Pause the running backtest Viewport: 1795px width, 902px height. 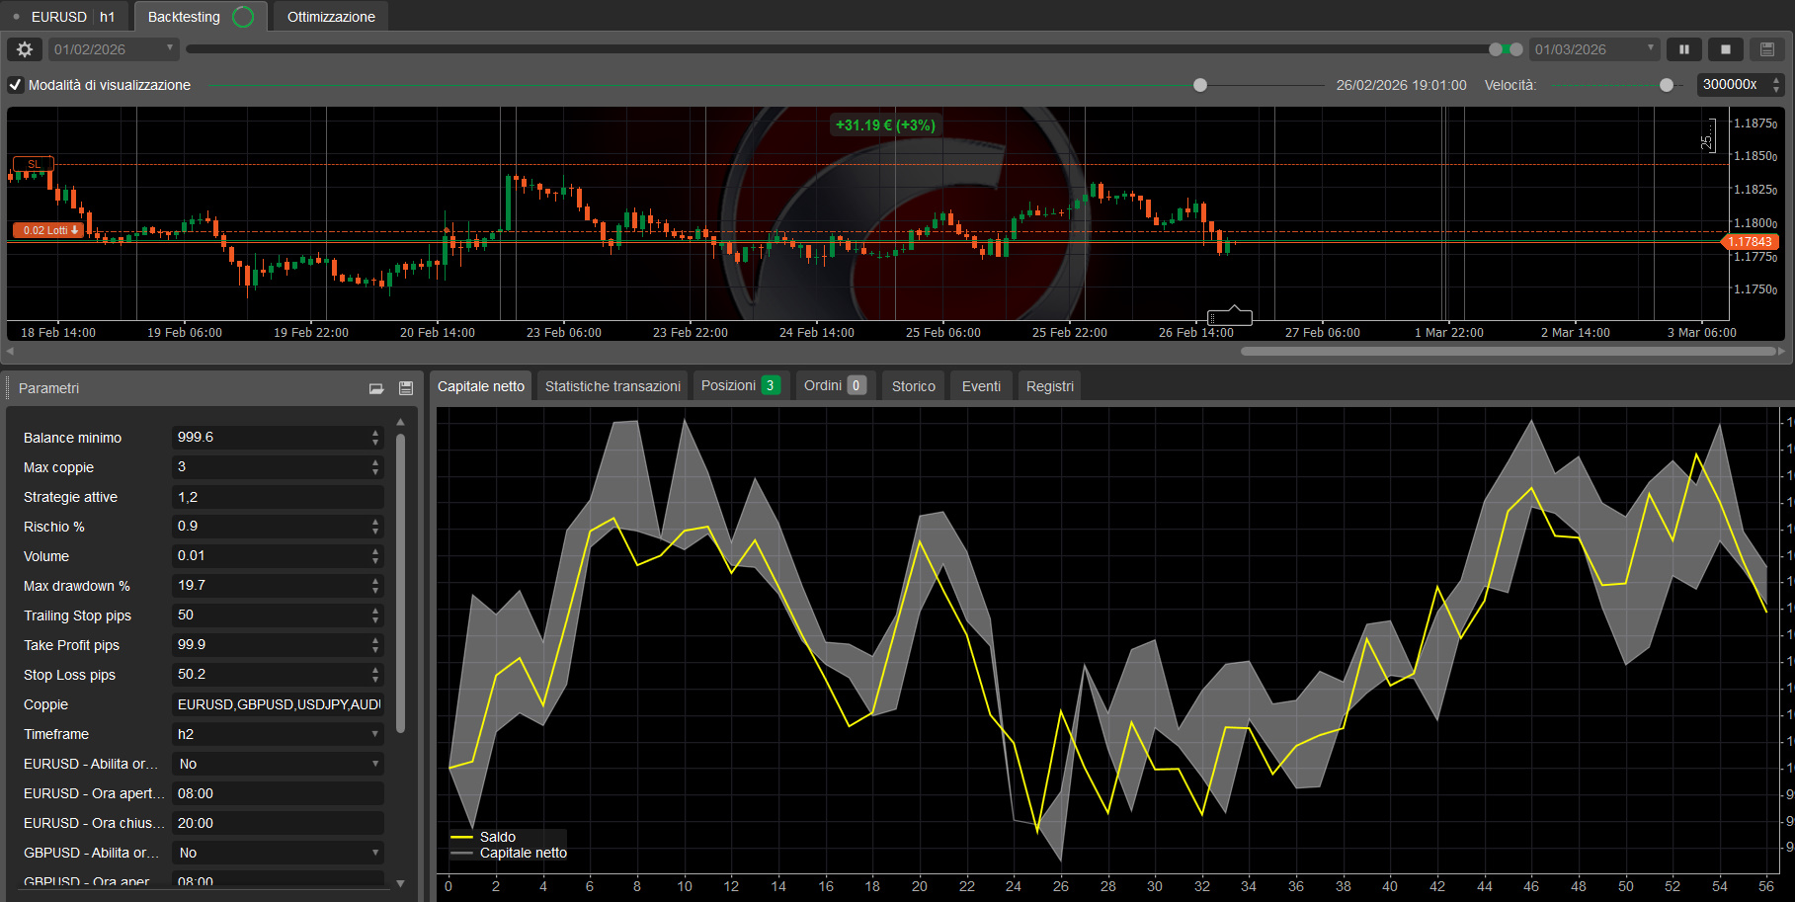click(1683, 48)
